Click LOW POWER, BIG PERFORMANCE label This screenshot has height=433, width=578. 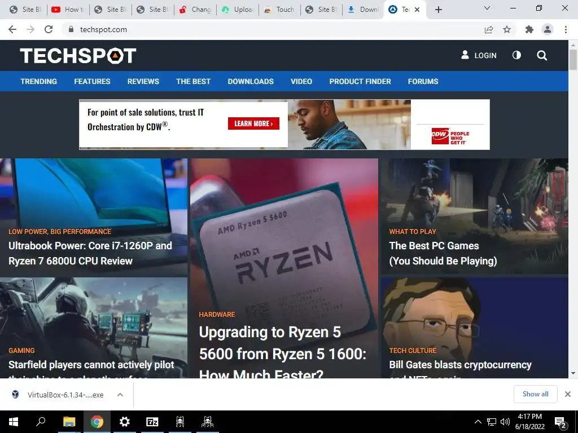click(x=60, y=232)
